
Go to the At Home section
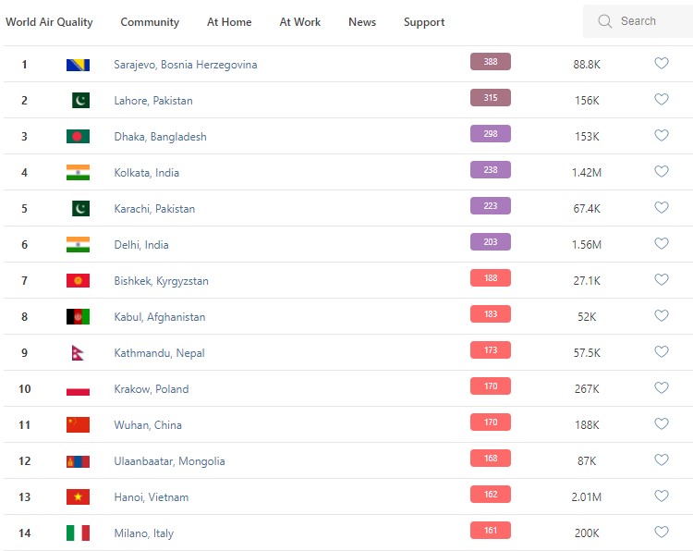coord(229,22)
